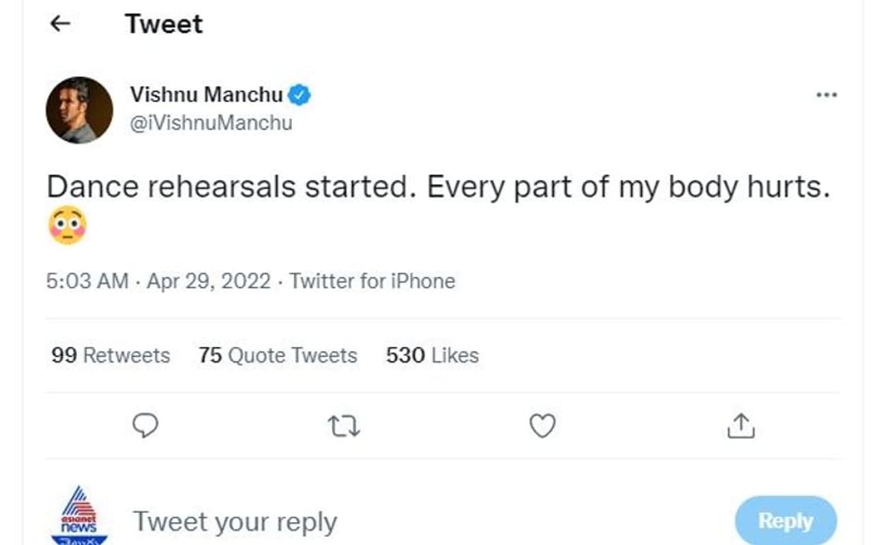The width and height of the screenshot is (873, 545).
Task: View the 75 Quote Tweets list
Action: 278,355
